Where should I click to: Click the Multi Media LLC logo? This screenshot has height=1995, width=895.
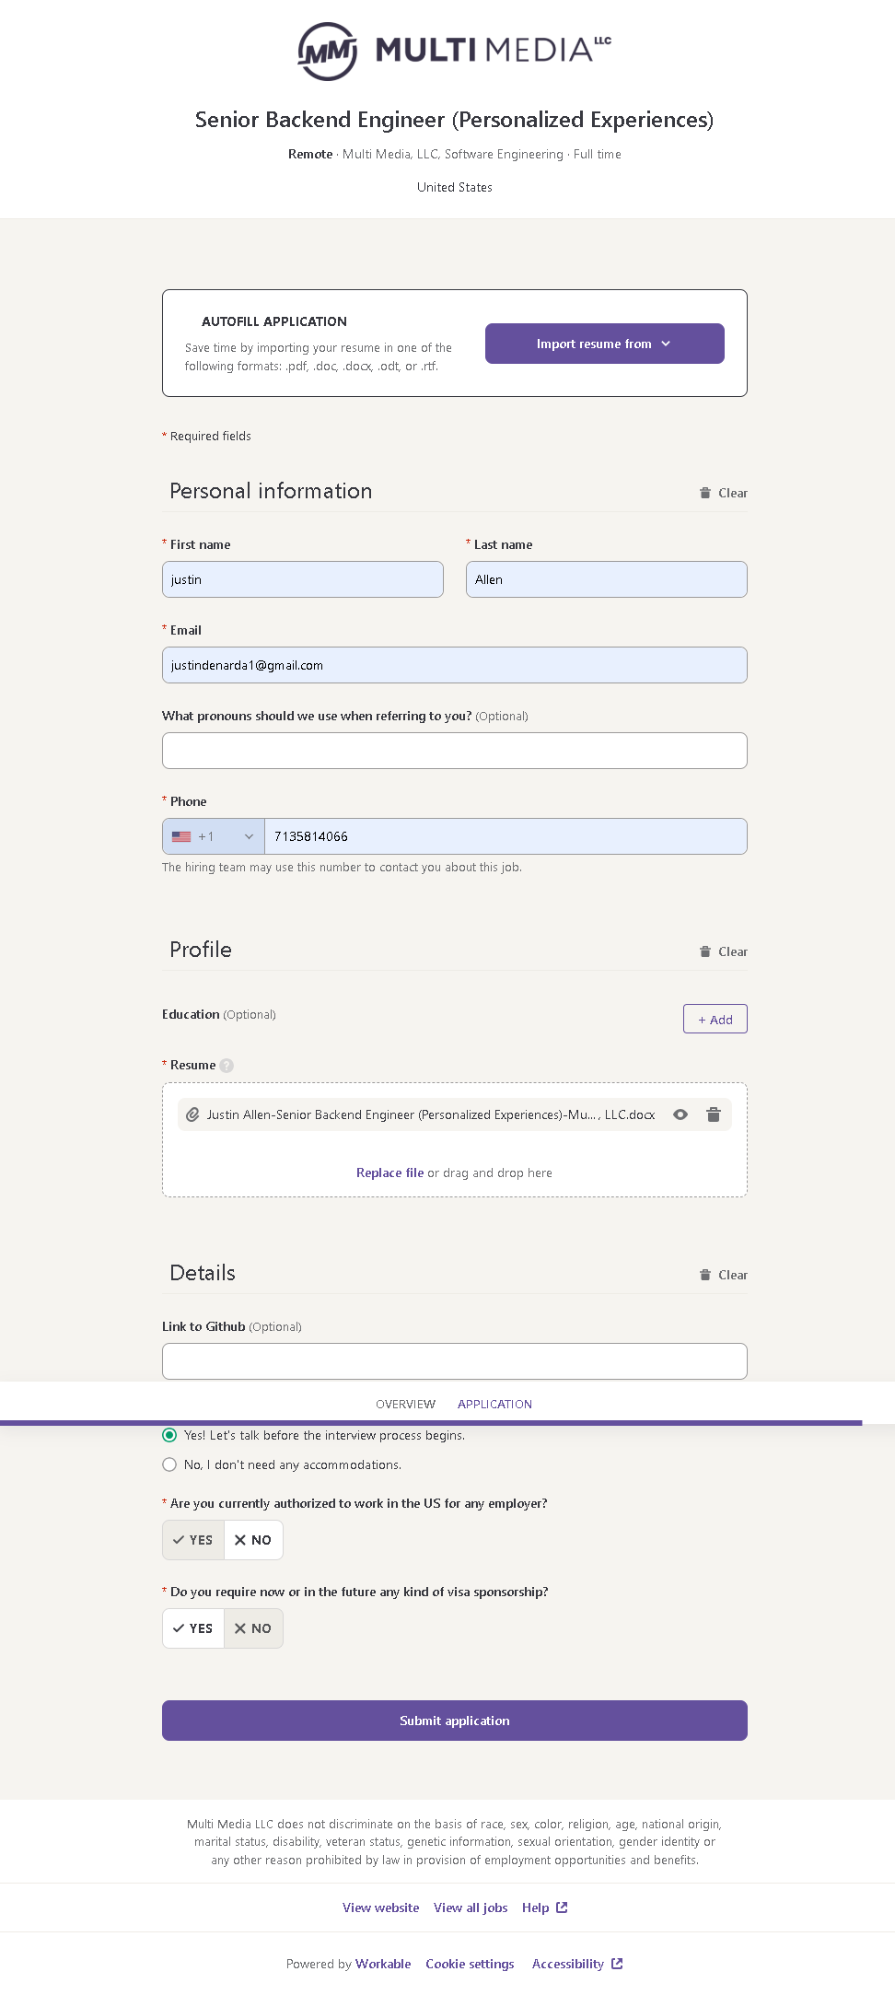pyautogui.click(x=454, y=51)
